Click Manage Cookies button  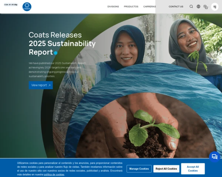pos(139,169)
